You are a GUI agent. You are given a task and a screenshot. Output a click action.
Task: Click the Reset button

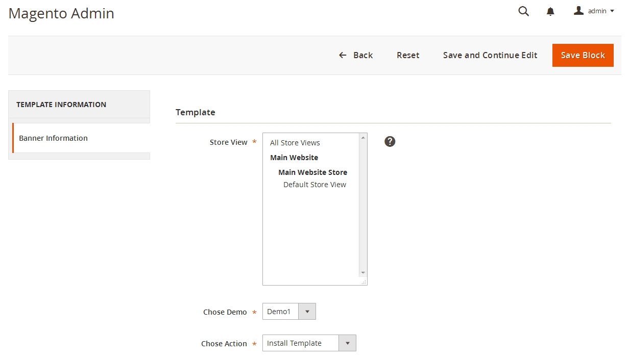pos(408,55)
